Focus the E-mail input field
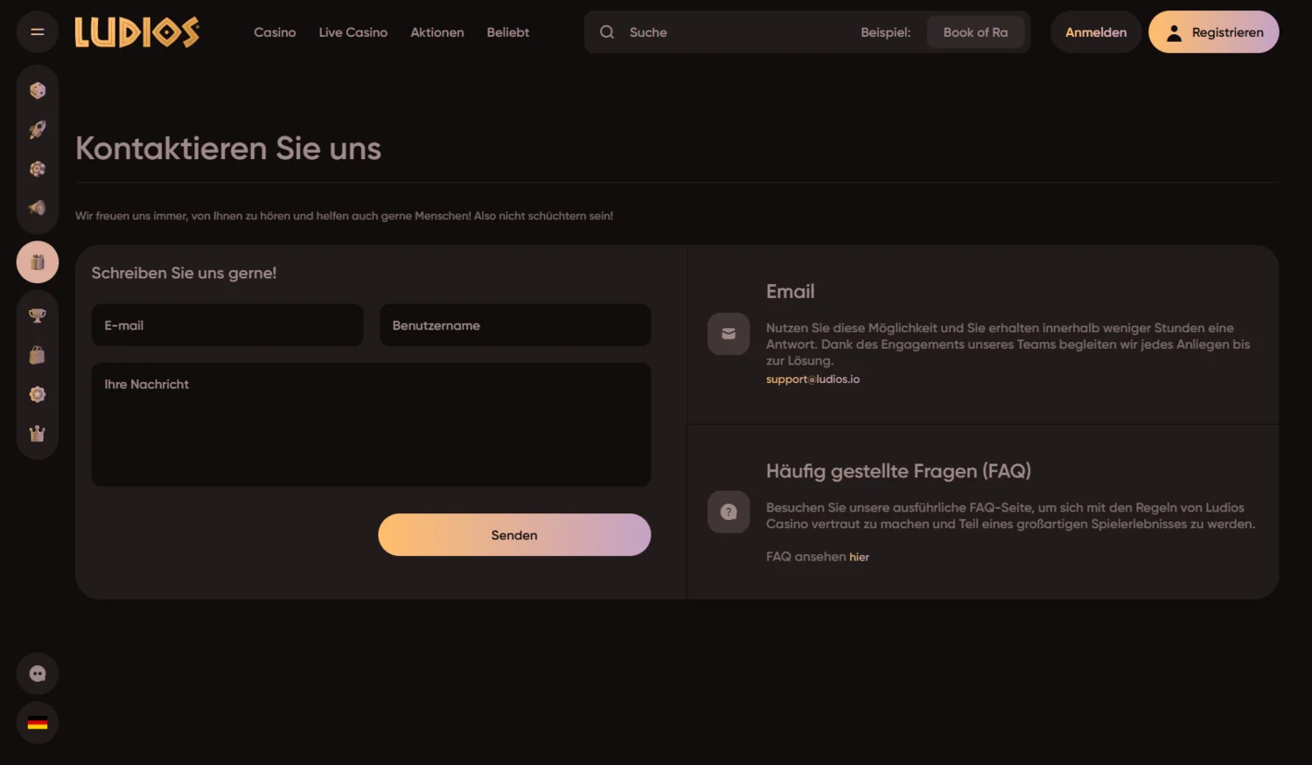This screenshot has width=1312, height=765. coord(227,325)
